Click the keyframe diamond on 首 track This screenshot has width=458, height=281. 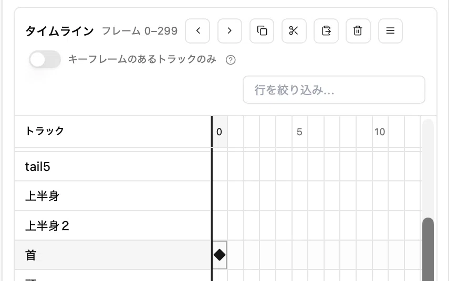point(220,255)
